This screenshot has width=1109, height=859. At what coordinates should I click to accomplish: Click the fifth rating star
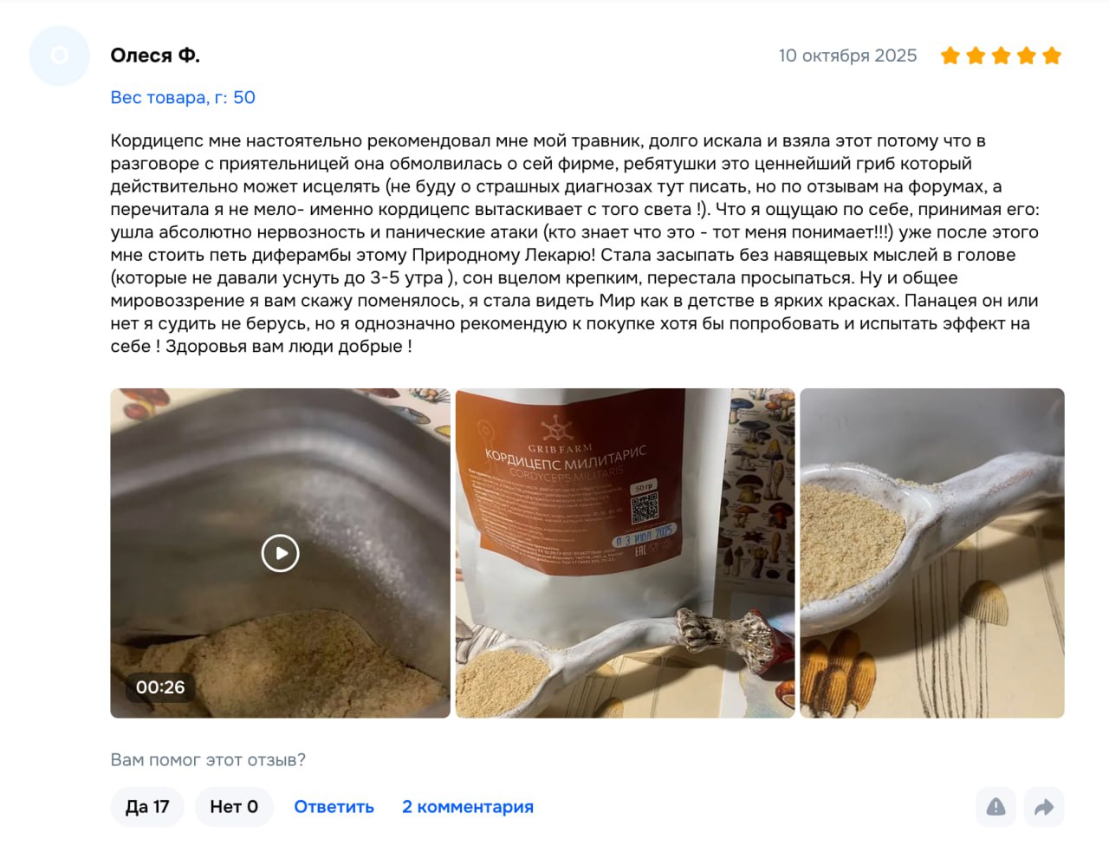(x=1052, y=55)
